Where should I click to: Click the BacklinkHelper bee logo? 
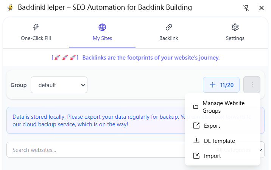(10, 8)
